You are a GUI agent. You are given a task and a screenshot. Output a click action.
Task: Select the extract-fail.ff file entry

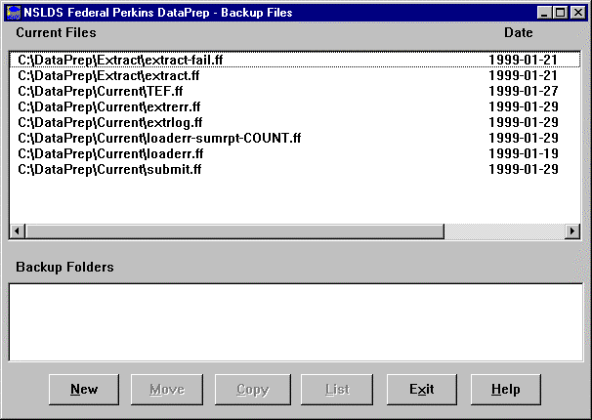point(120,60)
